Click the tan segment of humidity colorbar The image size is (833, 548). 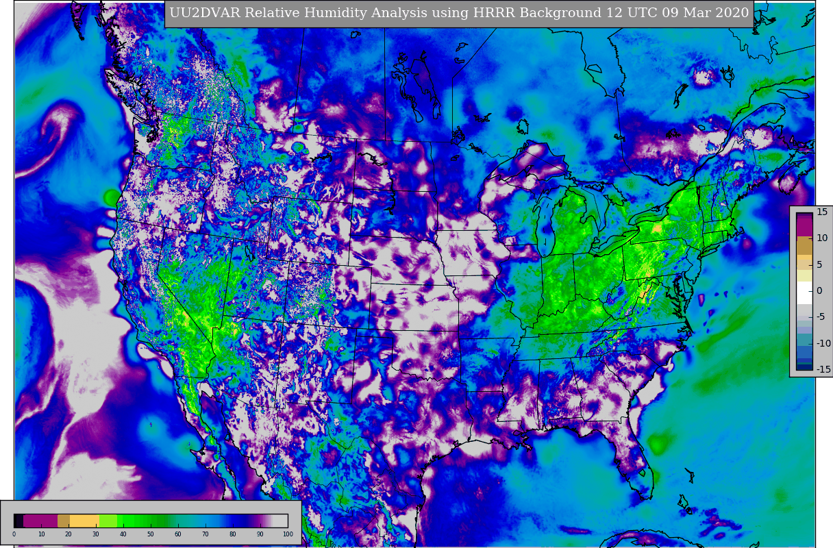click(x=64, y=521)
